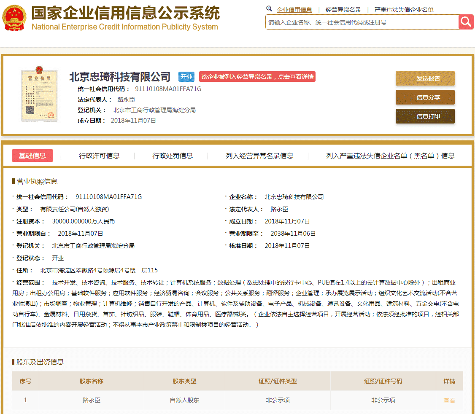The image size is (475, 414).
Task: Click the 详情 column header
Action: (449, 381)
